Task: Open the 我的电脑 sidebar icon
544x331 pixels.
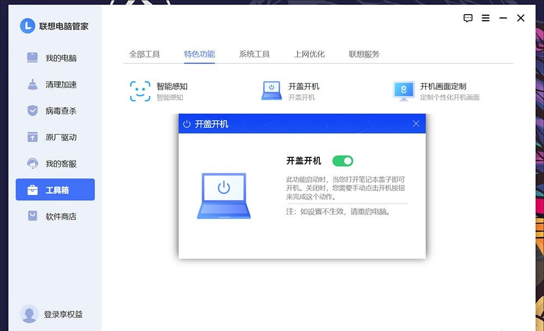Action: tap(32, 58)
